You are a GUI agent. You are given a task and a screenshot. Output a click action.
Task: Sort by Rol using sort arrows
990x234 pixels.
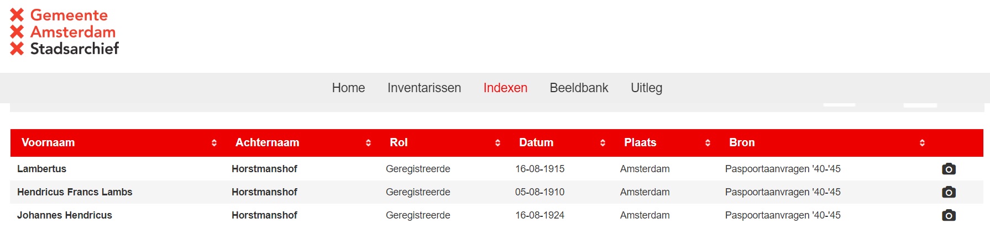(497, 143)
